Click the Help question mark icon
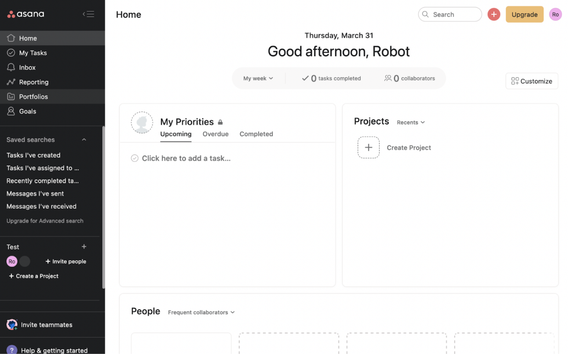The height and width of the screenshot is (354, 568). 12,350
